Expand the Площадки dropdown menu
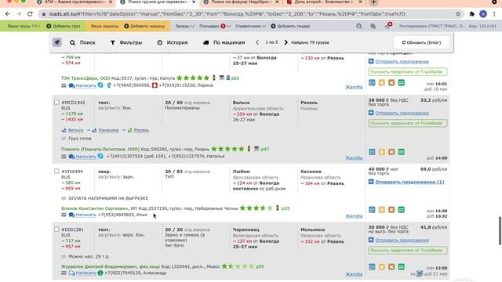The height and width of the screenshot is (282, 502). click(215, 26)
